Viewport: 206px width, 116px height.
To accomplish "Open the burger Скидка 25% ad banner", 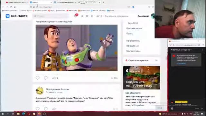I will coord(142,78).
